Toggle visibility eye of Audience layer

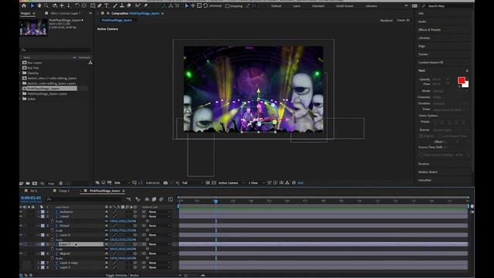[21, 212]
